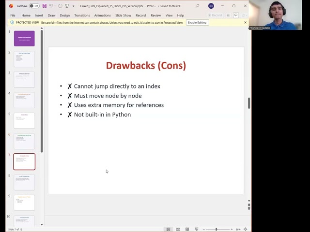The width and height of the screenshot is (310, 232).
Task: Select slide 9 thumbnail
Action: click(24, 203)
